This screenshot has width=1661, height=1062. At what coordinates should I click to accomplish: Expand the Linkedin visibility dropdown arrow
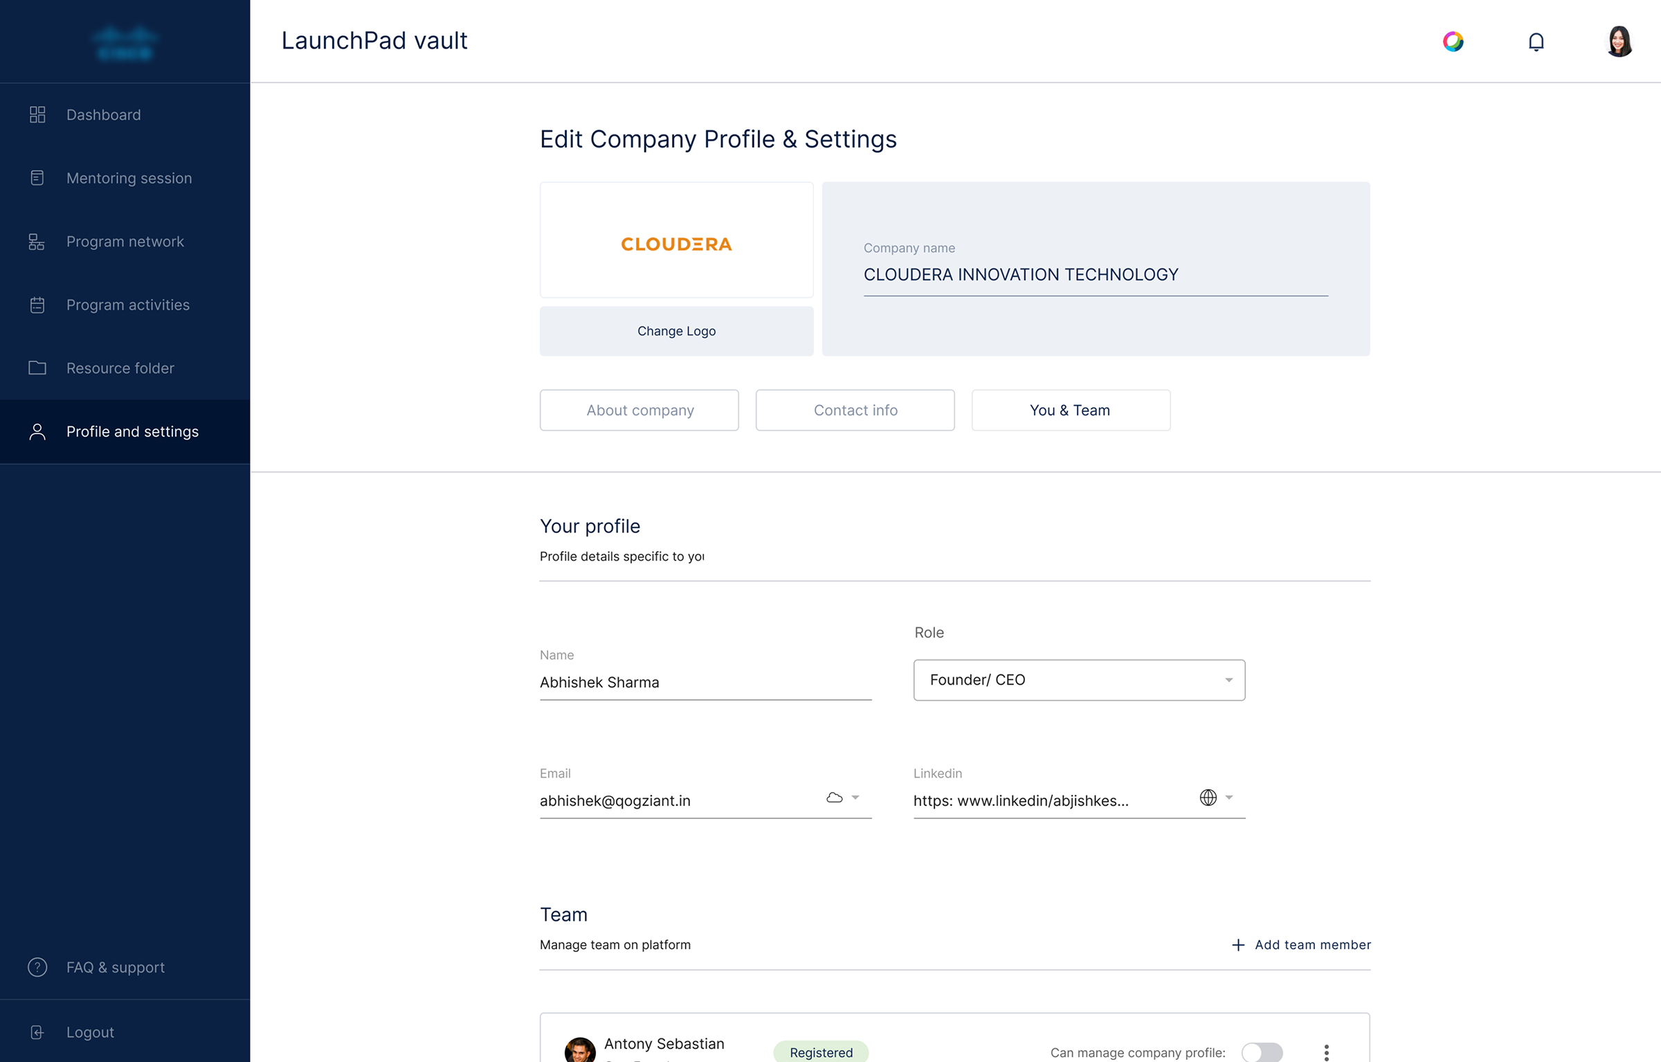pyautogui.click(x=1229, y=798)
